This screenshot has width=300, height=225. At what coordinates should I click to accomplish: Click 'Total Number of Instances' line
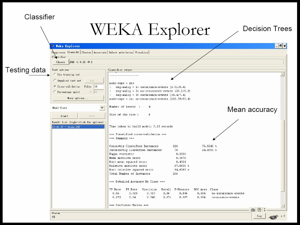(144, 174)
